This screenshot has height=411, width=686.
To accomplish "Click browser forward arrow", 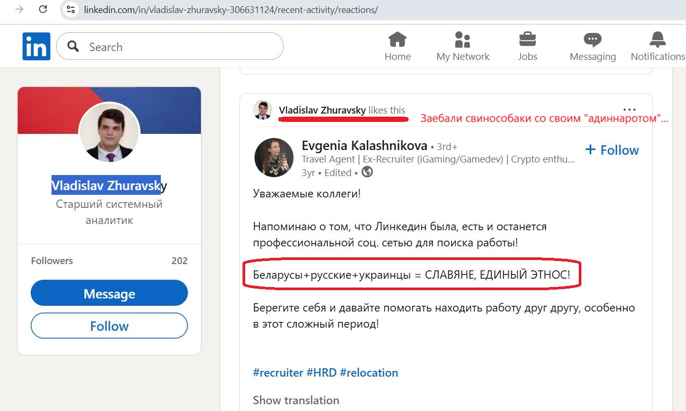I will pos(20,9).
